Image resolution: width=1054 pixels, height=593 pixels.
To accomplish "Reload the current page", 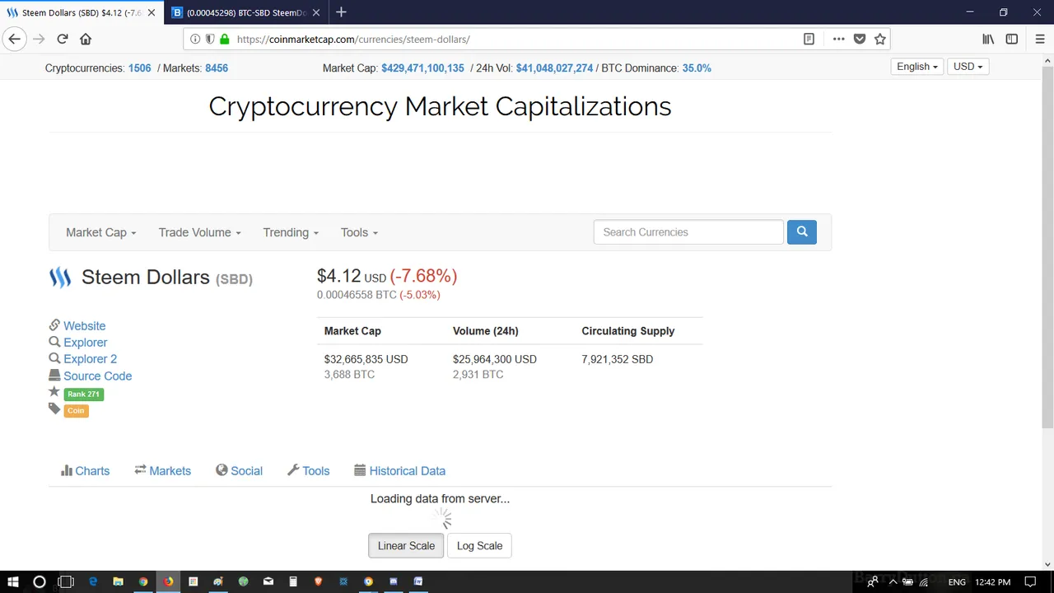I will click(62, 39).
